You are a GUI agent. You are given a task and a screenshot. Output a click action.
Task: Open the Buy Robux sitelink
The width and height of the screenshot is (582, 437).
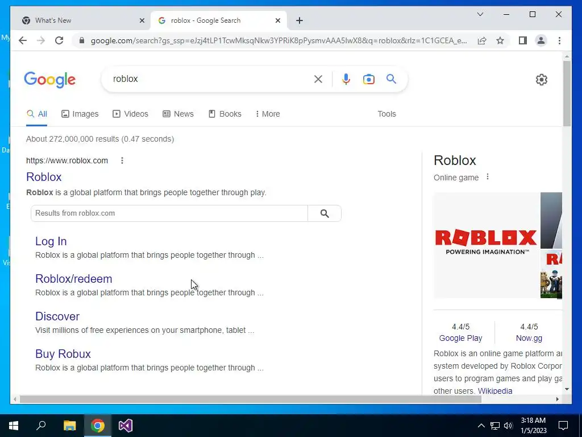[x=63, y=354]
